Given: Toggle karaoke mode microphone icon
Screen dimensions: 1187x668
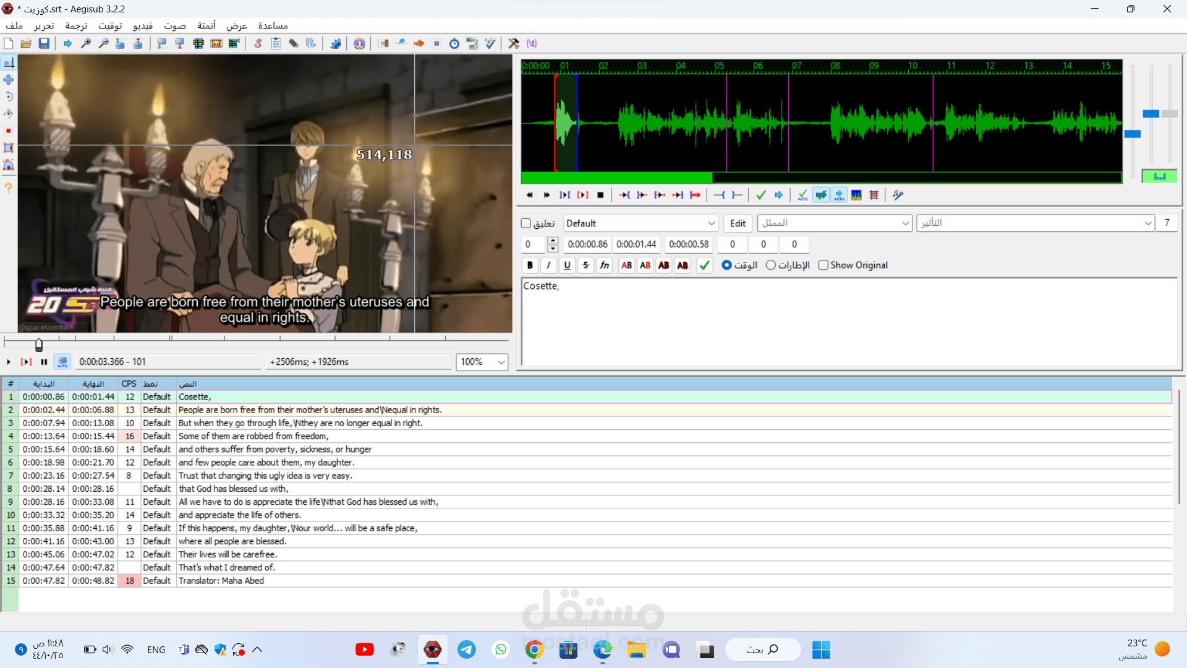Looking at the screenshot, I should pyautogui.click(x=898, y=195).
